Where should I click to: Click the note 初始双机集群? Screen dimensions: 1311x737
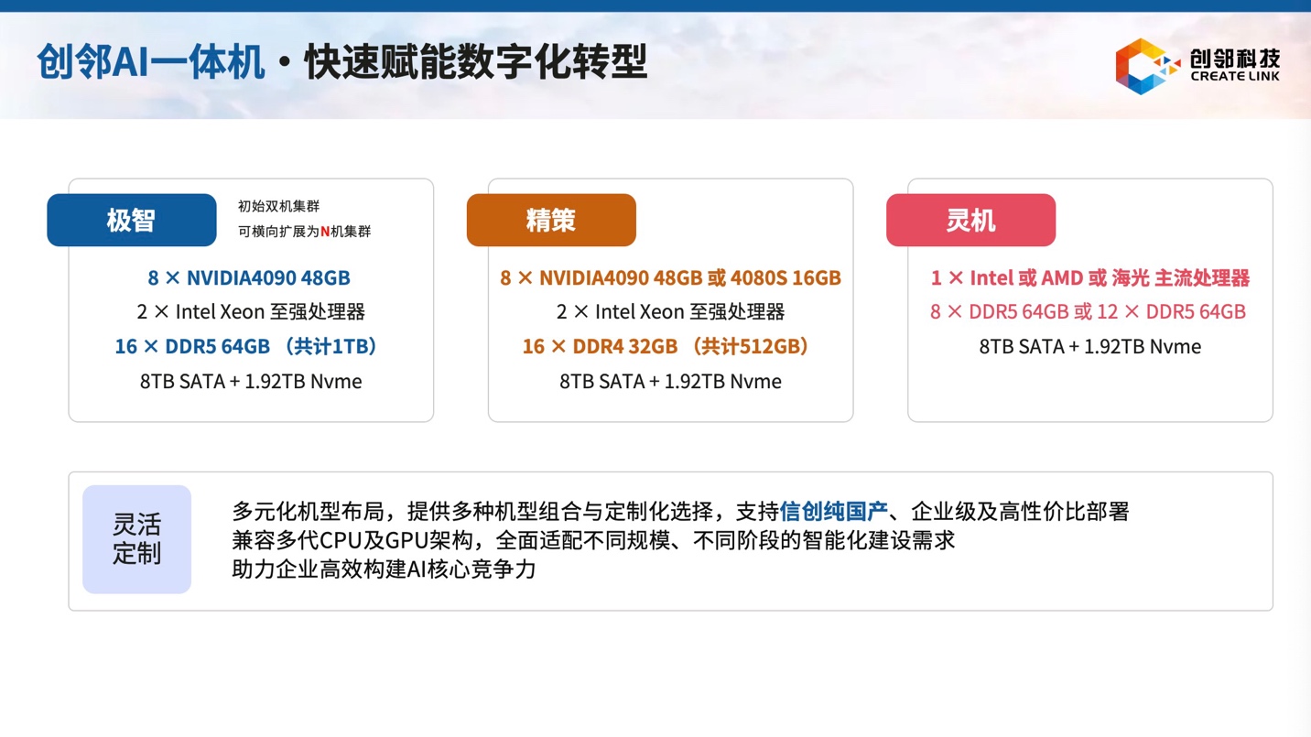tap(279, 206)
